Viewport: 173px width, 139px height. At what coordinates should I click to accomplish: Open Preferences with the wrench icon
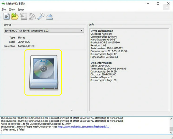pyautogui.click(x=41, y=16)
